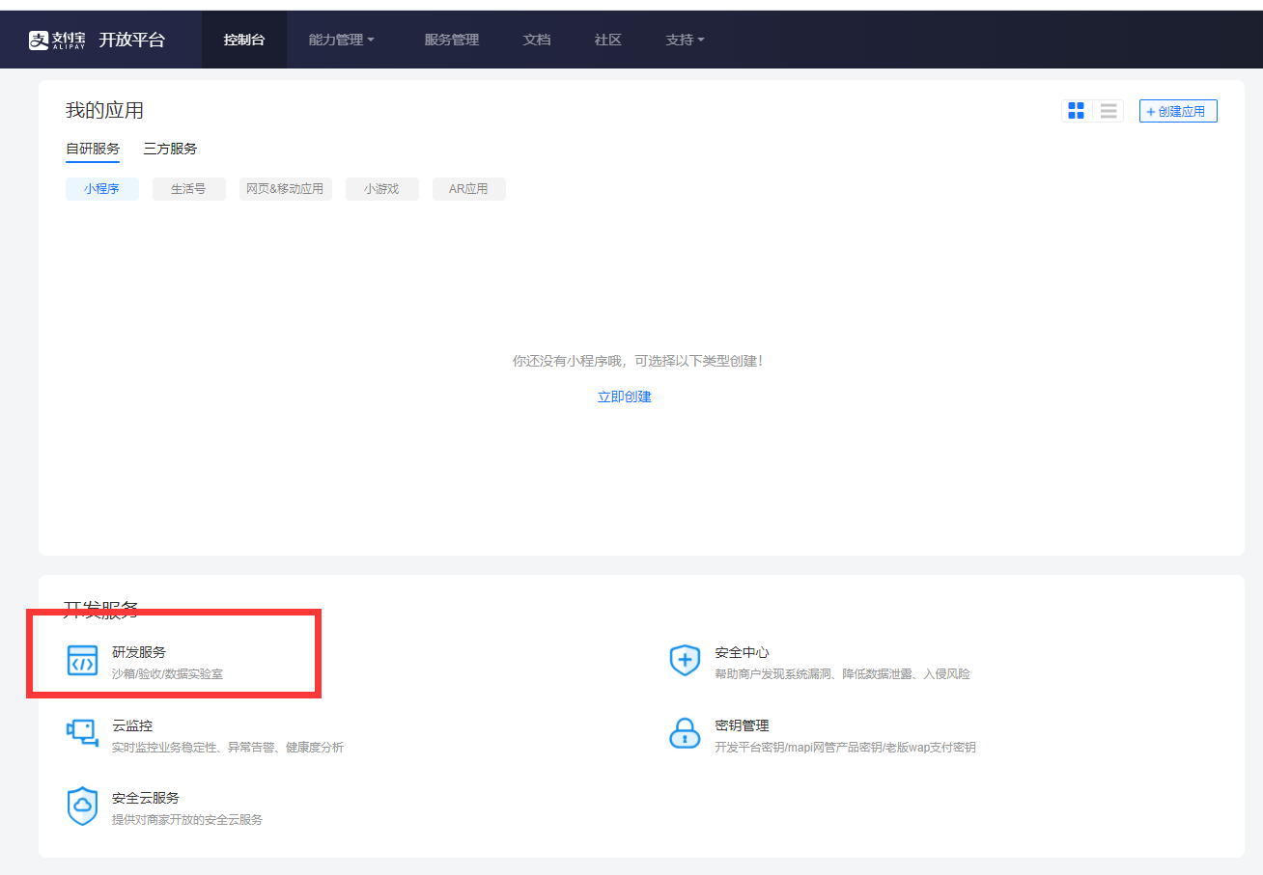Click description 沙箱/验收/数据实验室
The height and width of the screenshot is (875, 1263).
(x=167, y=674)
